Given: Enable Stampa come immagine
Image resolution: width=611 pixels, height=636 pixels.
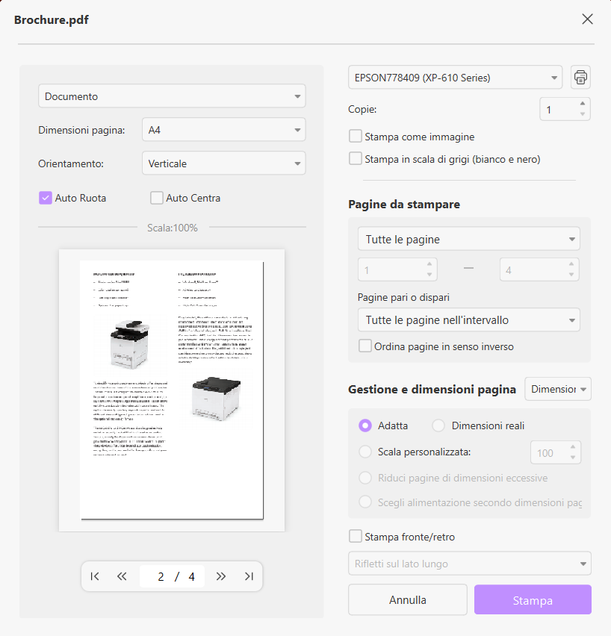Looking at the screenshot, I should coord(356,137).
